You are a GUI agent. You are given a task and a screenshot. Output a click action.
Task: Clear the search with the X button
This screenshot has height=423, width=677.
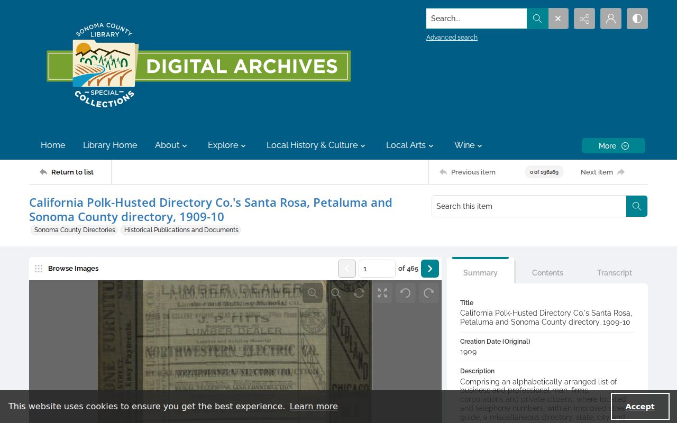tap(558, 19)
